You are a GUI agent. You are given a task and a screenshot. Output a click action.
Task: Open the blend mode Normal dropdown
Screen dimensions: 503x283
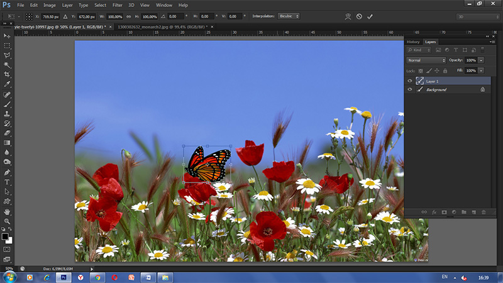tap(426, 60)
